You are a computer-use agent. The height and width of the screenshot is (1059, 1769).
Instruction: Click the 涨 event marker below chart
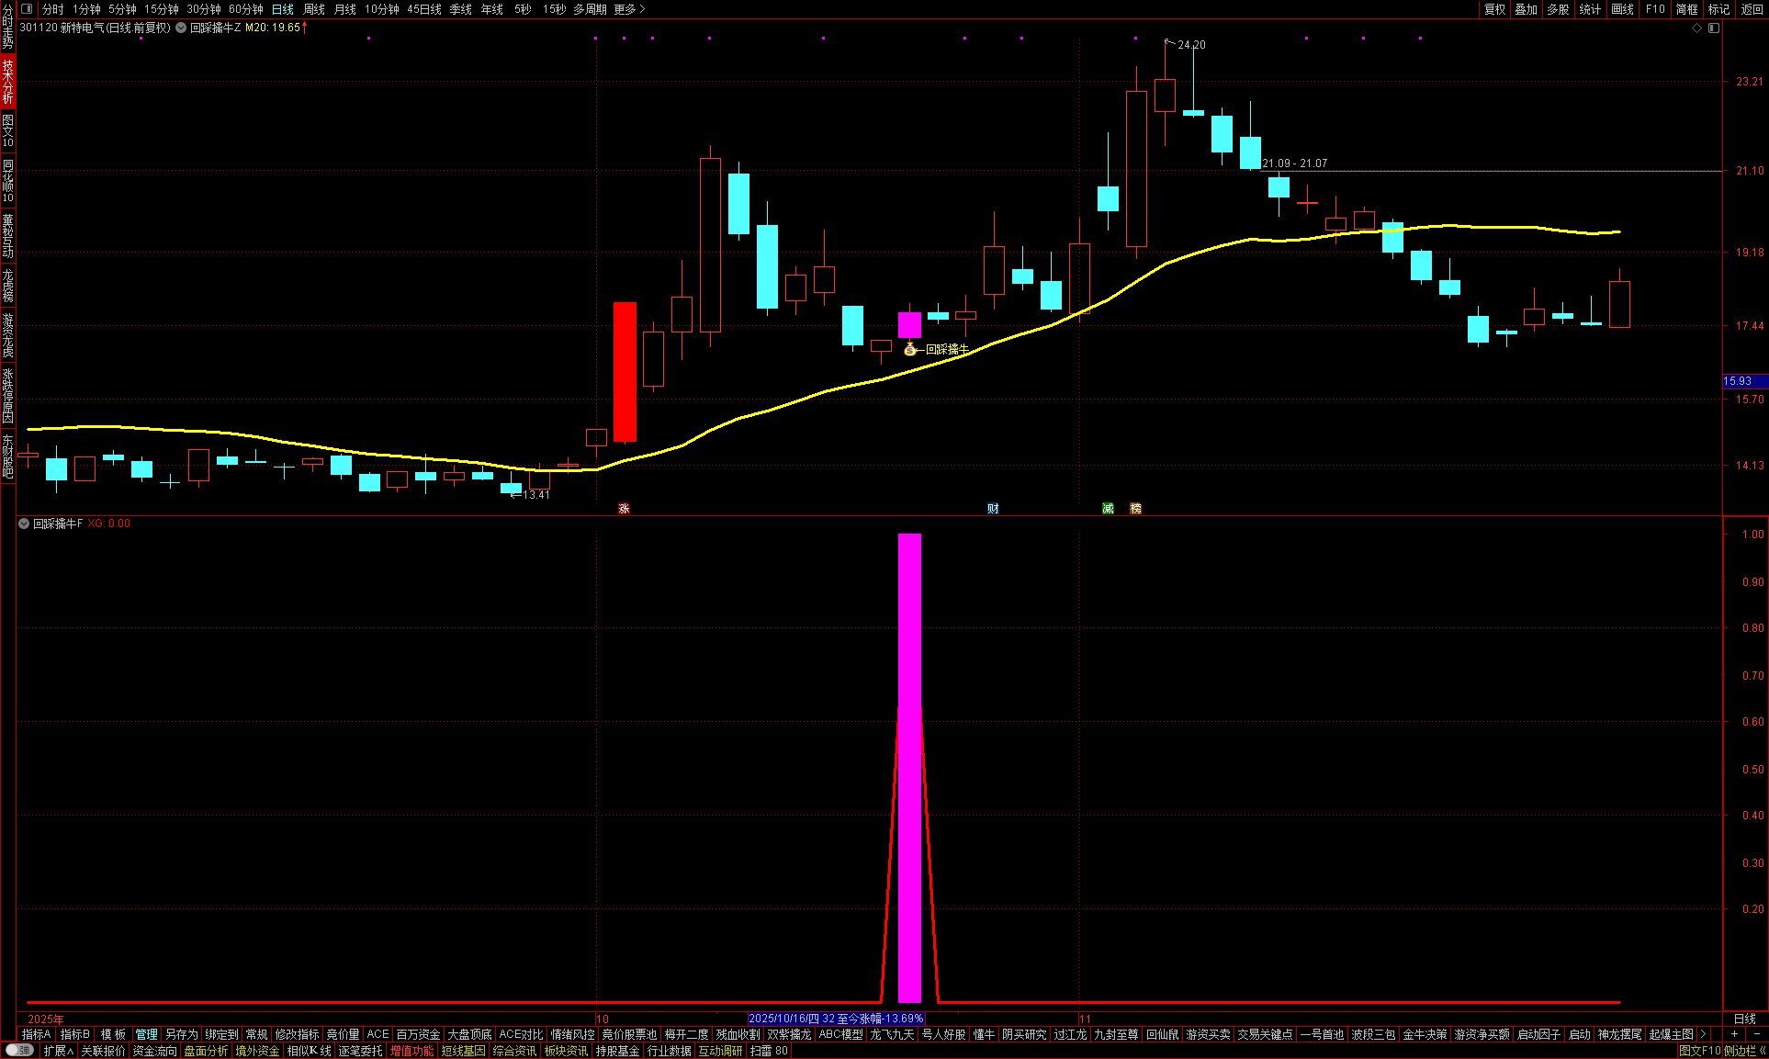(624, 509)
